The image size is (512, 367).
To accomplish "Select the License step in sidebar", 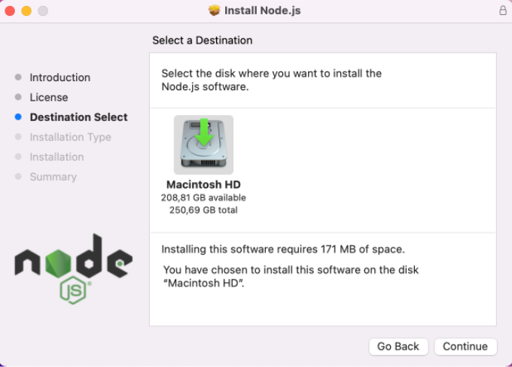I will point(49,98).
